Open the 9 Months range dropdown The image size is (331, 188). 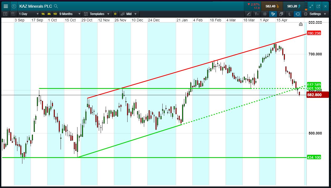point(70,14)
